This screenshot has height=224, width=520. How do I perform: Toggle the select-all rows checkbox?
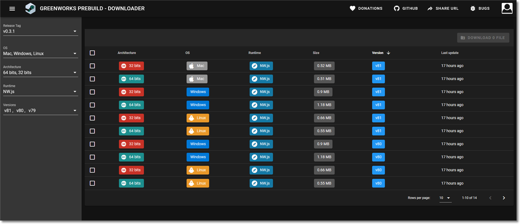coord(92,53)
